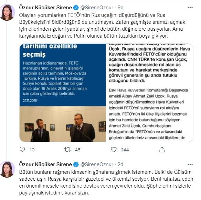Open the 9d timestamp link
This screenshot has width=201, height=200.
[x=120, y=8]
